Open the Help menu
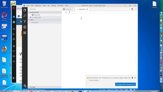This screenshot has width=163, height=92. click(66, 6)
